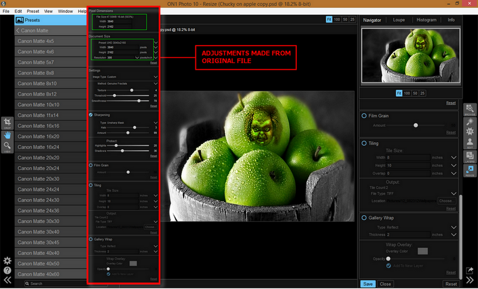Enable Film Grain in the right panel

click(364, 116)
